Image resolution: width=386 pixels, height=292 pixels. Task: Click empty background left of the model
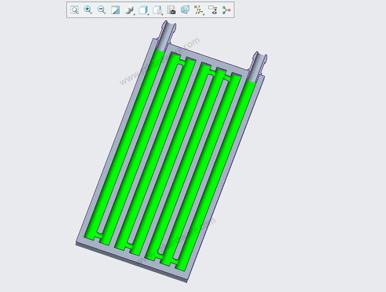pyautogui.click(x=48, y=145)
